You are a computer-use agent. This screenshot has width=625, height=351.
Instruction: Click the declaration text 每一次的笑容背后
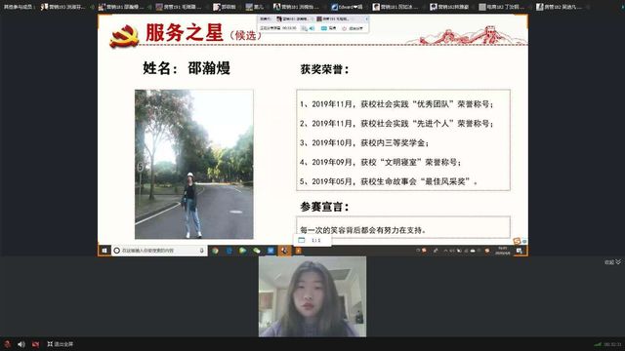coord(362,230)
